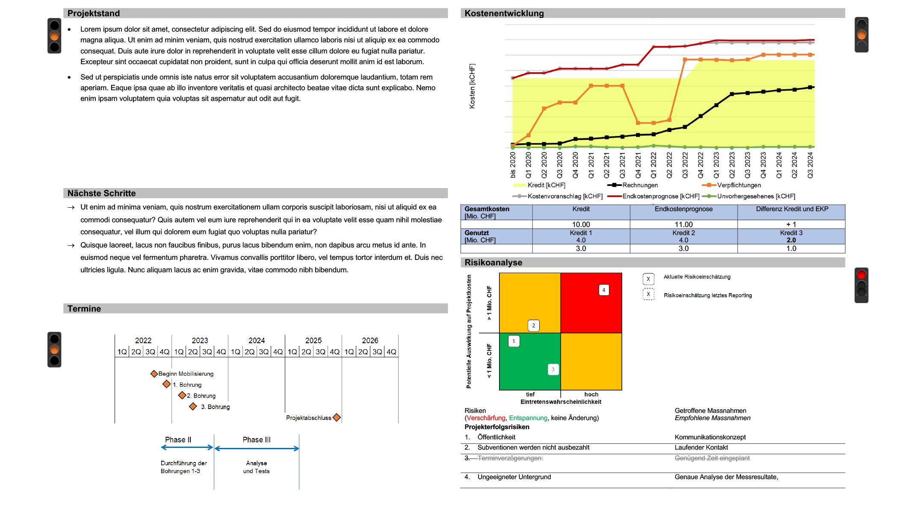The image size is (916, 515).
Task: Click the yellow Kredit [kCHF] legend swatch
Action: coord(519,185)
